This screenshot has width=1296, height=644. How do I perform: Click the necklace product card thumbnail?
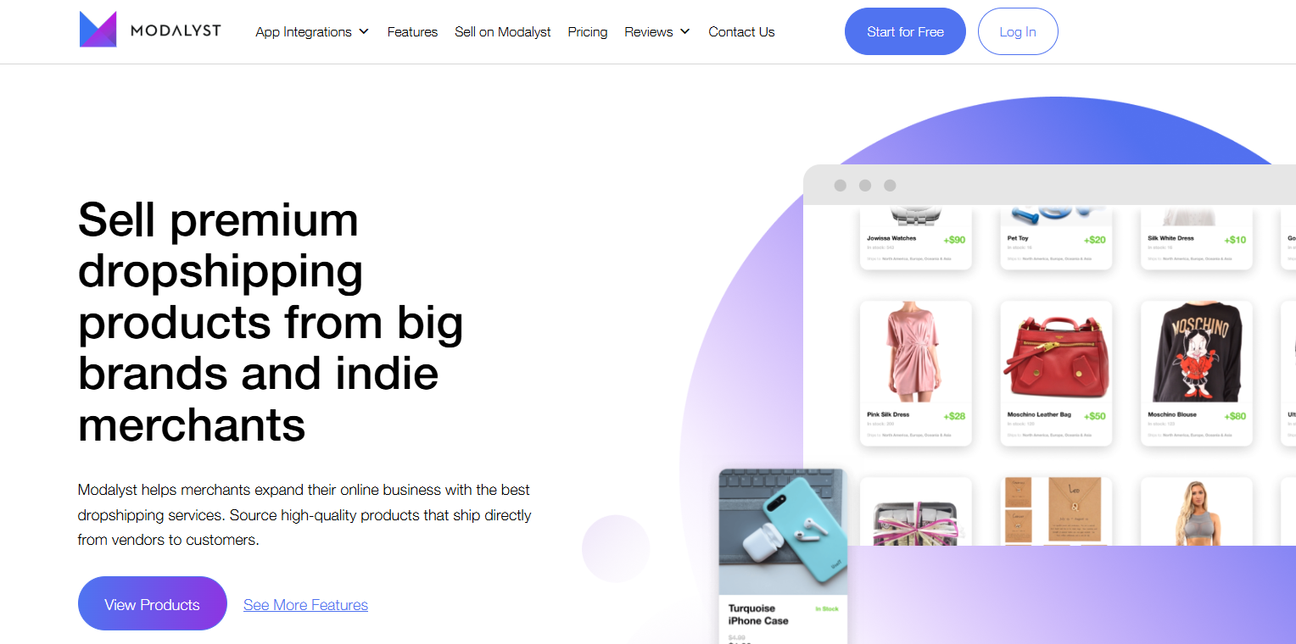click(1056, 511)
